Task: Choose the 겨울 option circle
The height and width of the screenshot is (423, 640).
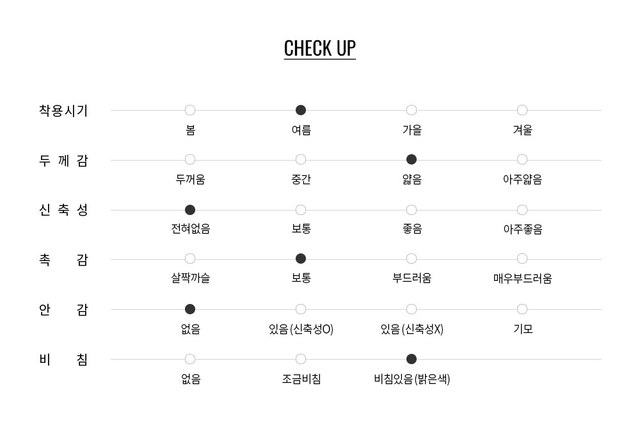Action: pos(522,110)
